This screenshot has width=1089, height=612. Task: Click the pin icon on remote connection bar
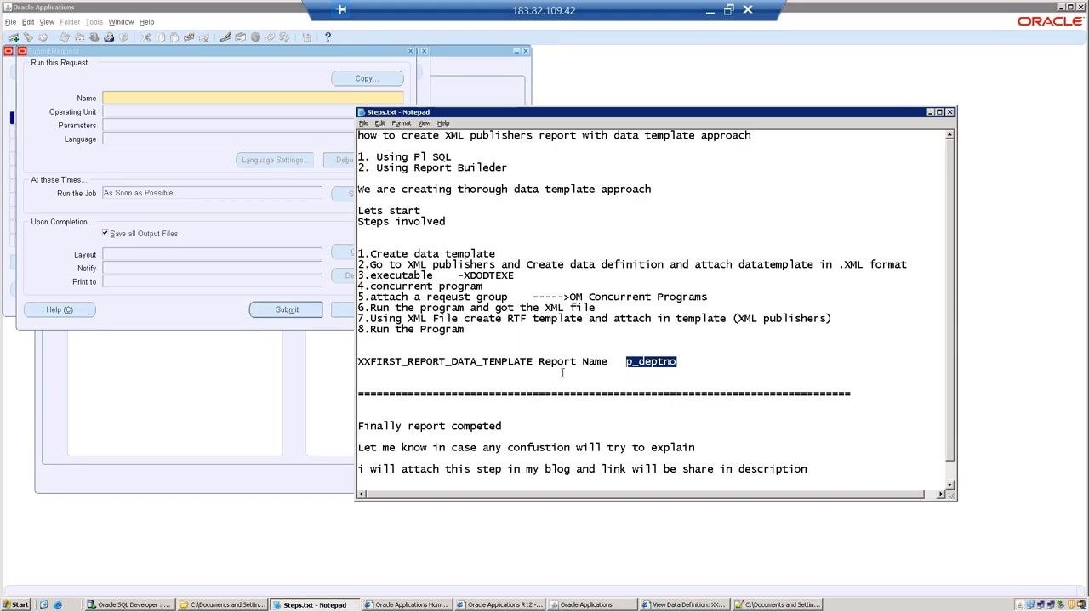point(341,10)
